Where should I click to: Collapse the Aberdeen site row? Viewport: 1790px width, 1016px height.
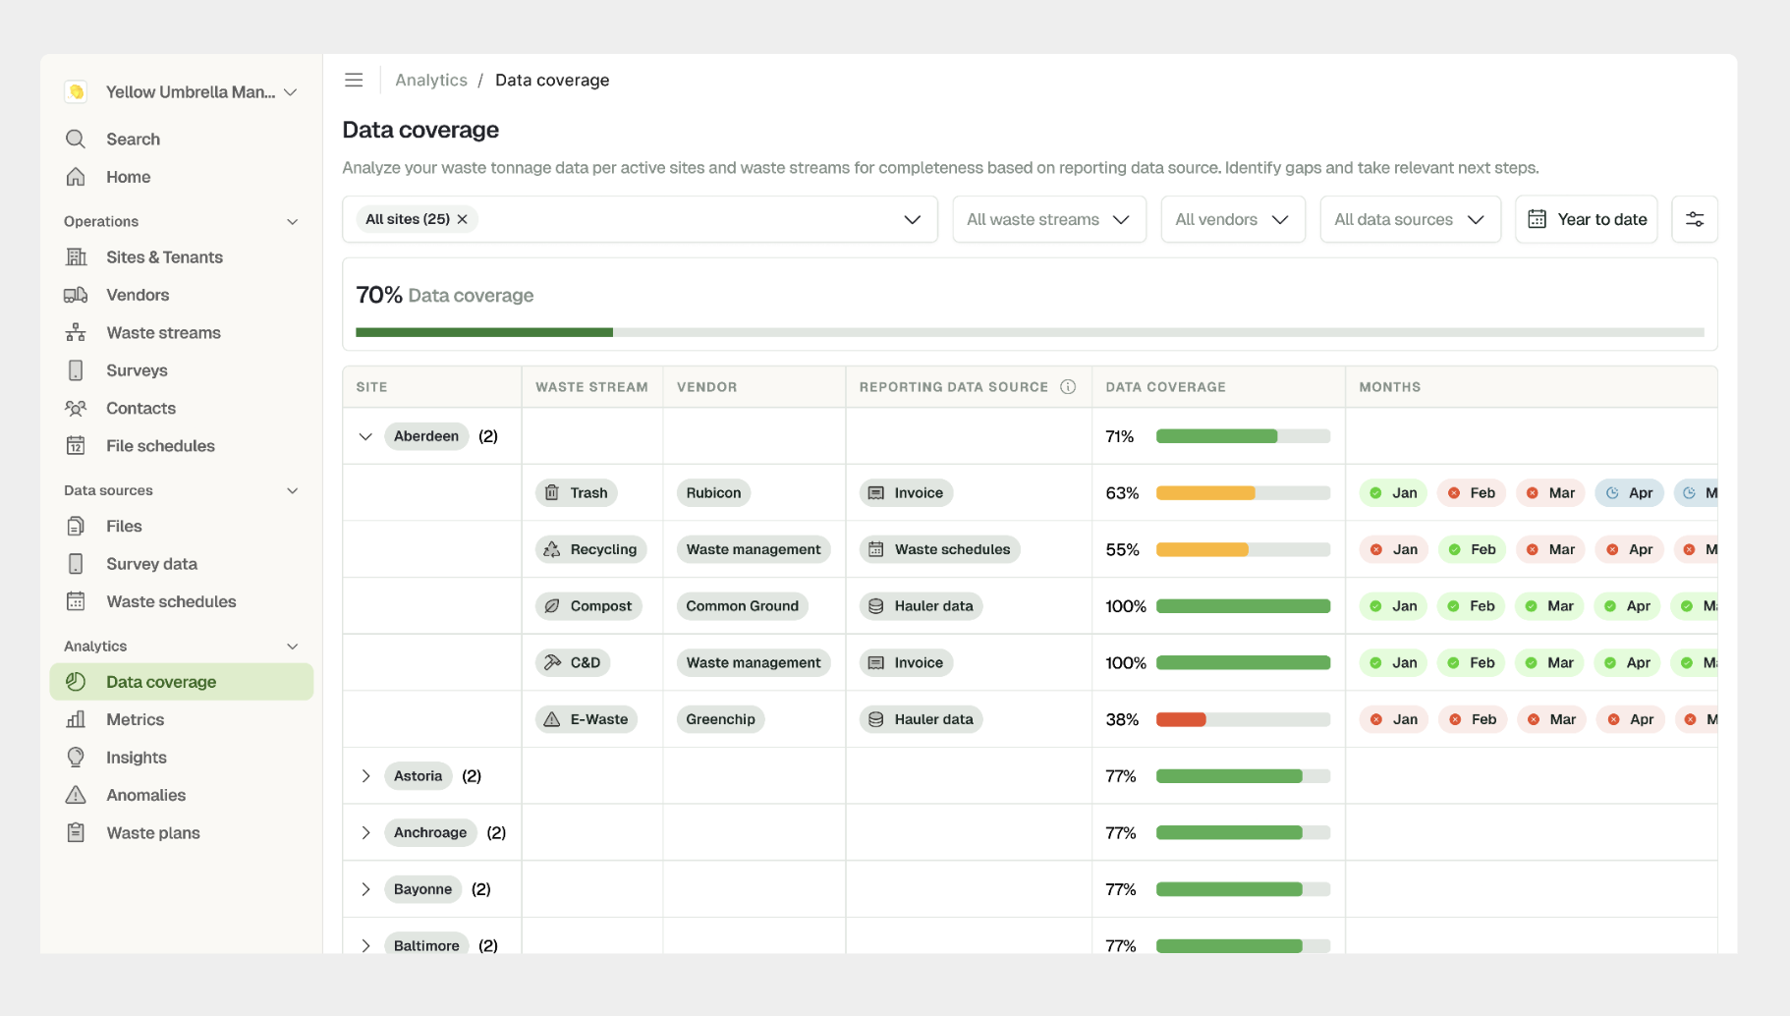(365, 436)
